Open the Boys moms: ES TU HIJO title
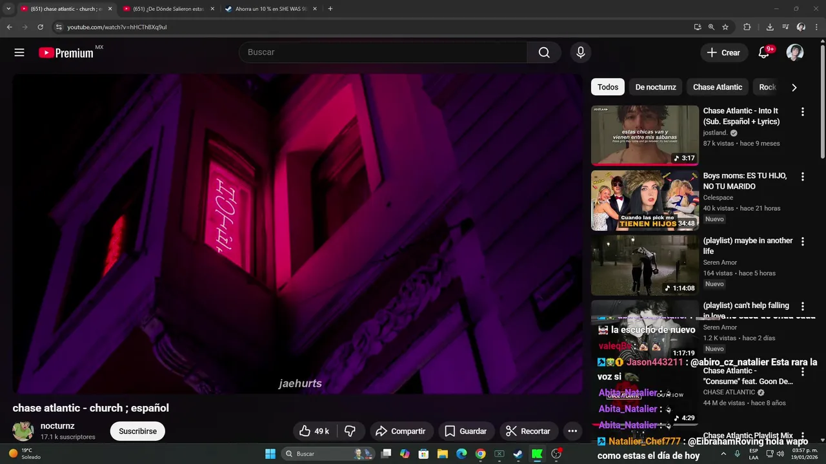The height and width of the screenshot is (464, 826). pos(745,181)
